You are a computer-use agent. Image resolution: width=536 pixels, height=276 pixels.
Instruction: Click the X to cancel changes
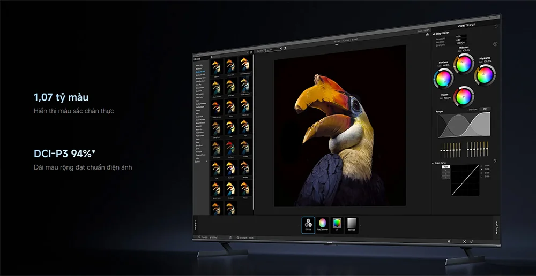coord(464,242)
